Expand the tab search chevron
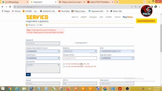This screenshot has height=91, width=162. coord(145,2)
